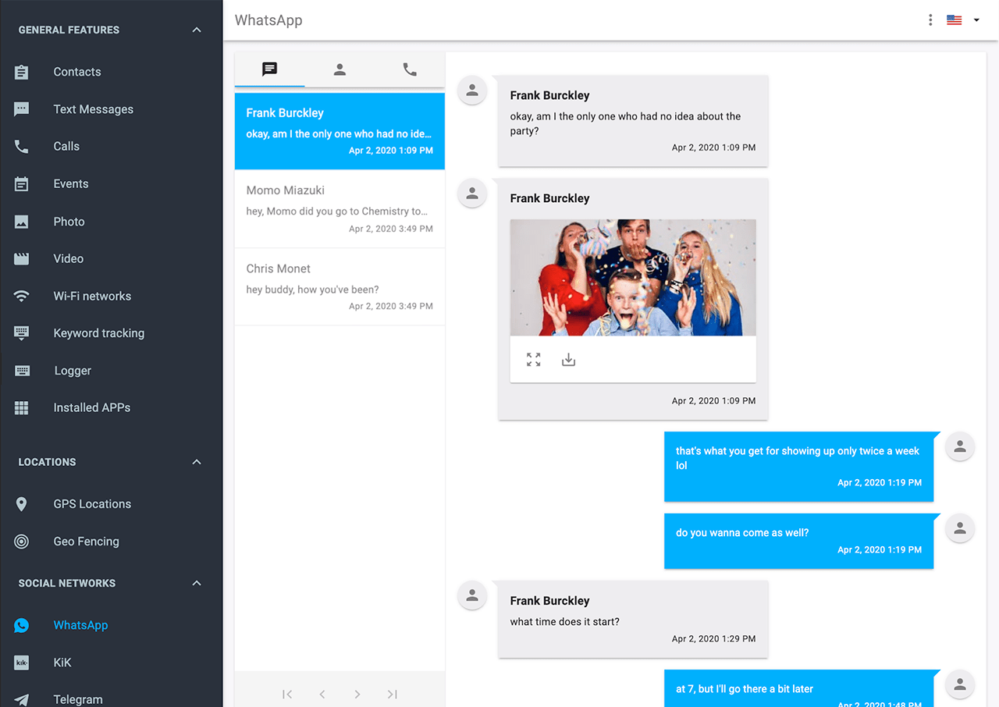The image size is (999, 707).
Task: Select the Keyword tracking feature
Action: click(x=98, y=333)
